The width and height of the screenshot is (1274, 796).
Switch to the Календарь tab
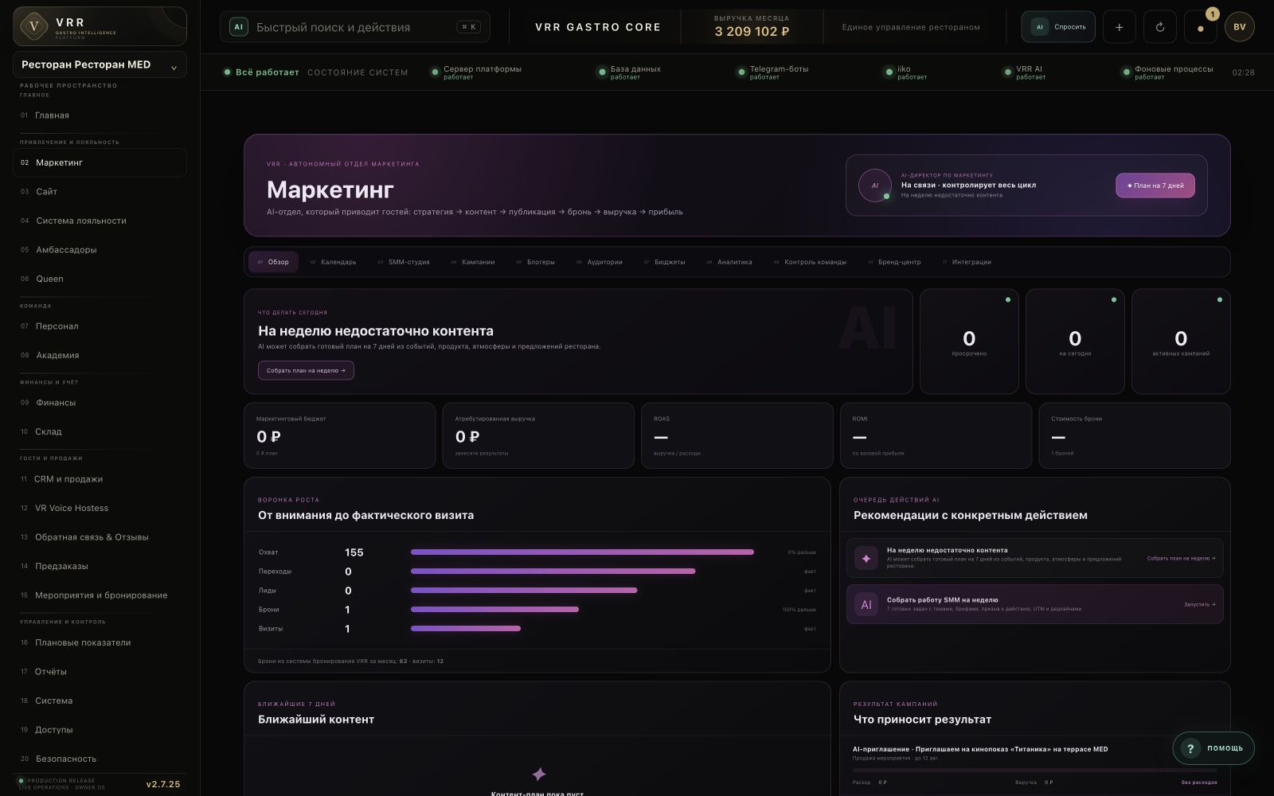pyautogui.click(x=333, y=262)
